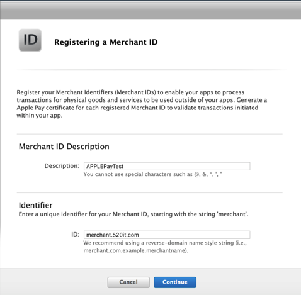The image size is (301, 295).
Task: Click the 'Identifier' section heading
Action: (36, 205)
